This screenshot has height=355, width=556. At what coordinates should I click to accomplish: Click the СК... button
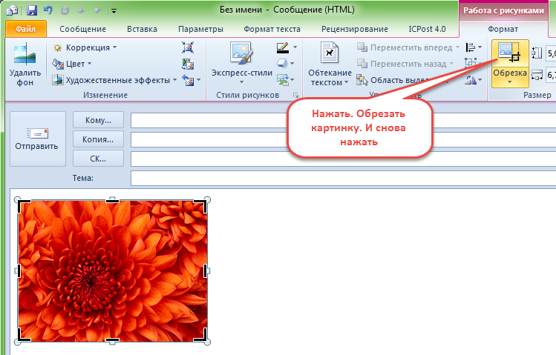98,159
